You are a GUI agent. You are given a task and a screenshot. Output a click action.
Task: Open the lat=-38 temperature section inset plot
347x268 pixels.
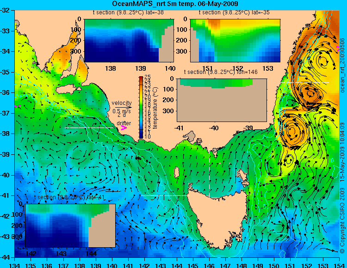point(129,41)
